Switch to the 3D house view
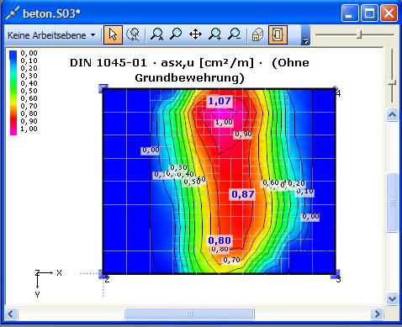 click(257, 35)
